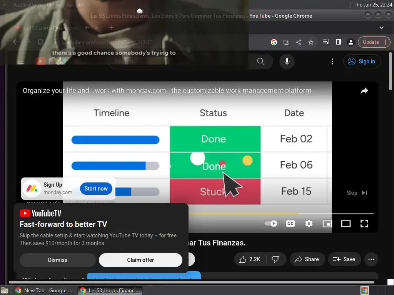Open YouTube settings three-dot menu
This screenshot has width=394, height=295.
(332, 61)
